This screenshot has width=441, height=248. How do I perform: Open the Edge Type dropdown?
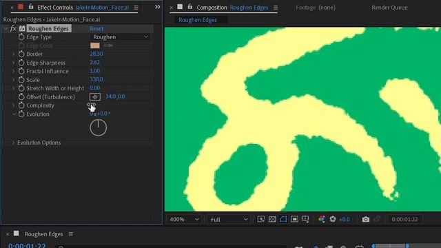point(120,37)
